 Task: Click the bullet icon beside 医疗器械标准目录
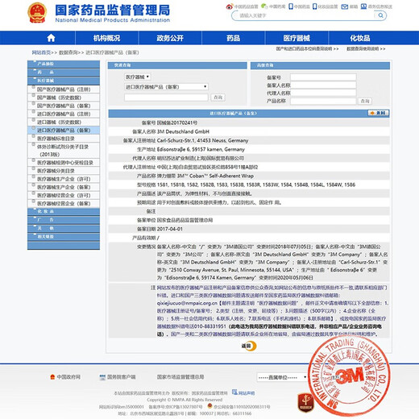point(34,136)
